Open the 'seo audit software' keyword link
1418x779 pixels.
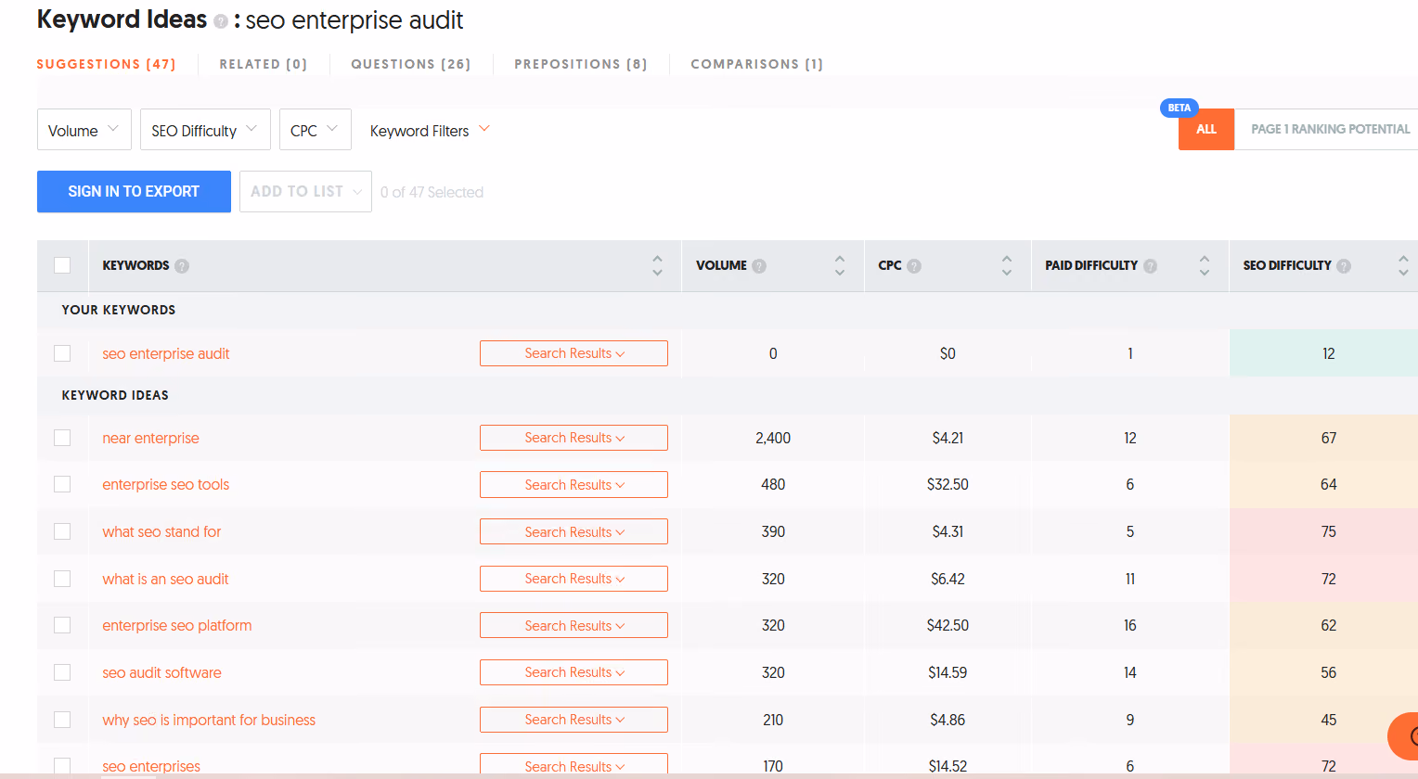tap(161, 672)
